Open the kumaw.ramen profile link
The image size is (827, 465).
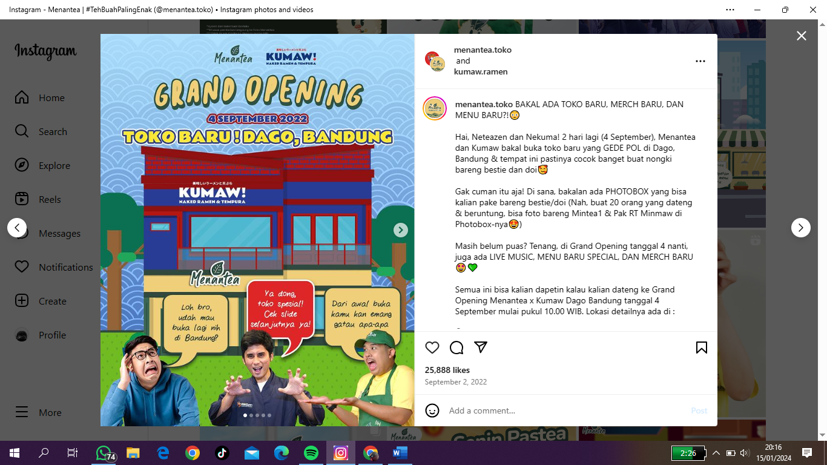(481, 71)
